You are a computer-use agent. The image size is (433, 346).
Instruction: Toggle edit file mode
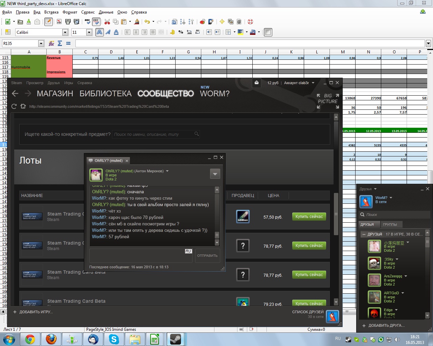click(x=48, y=22)
